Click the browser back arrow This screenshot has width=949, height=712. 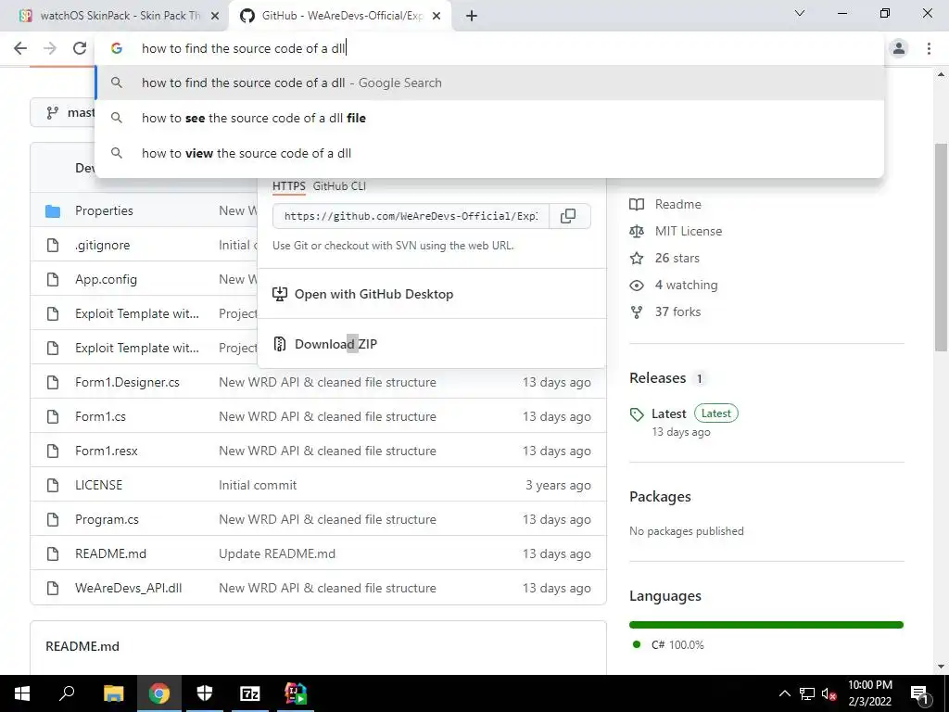[20, 48]
